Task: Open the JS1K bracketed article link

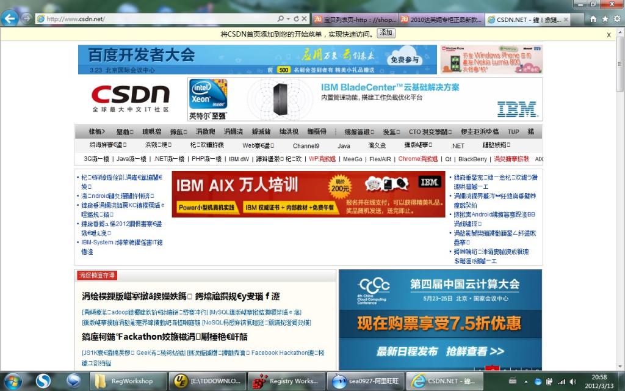Action: pos(134,353)
